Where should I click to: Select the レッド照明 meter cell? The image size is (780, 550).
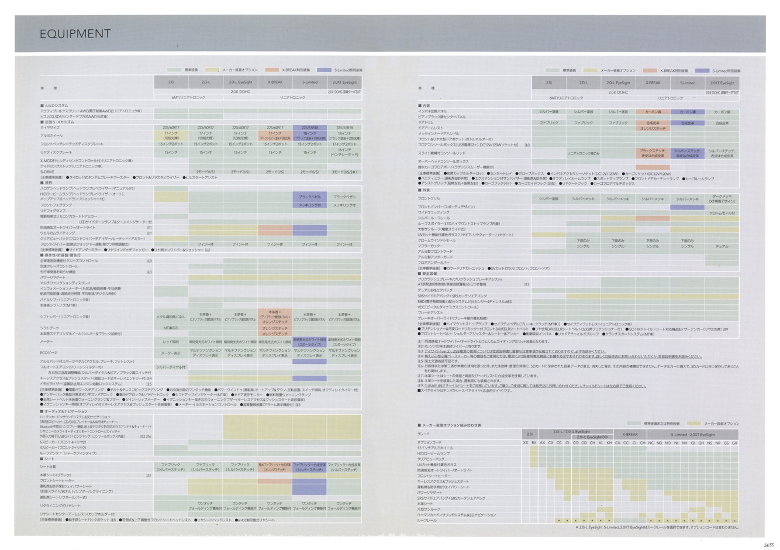pyautogui.click(x=171, y=342)
